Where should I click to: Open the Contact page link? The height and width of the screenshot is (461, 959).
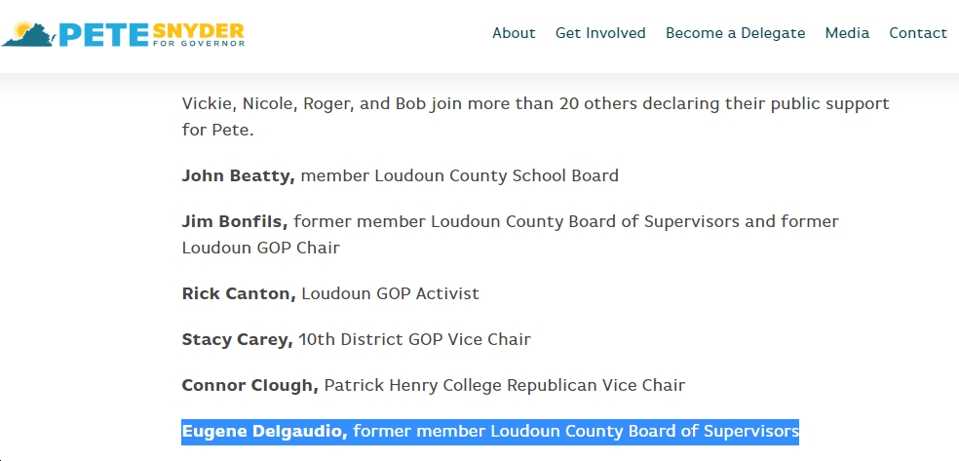(x=918, y=33)
